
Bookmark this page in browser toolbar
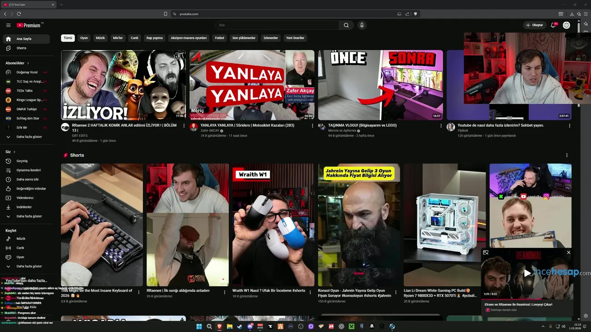click(165, 14)
